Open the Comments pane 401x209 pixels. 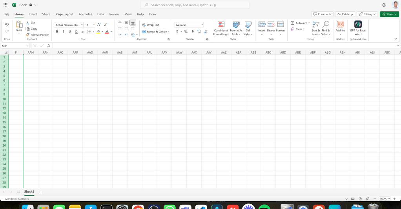322,14
